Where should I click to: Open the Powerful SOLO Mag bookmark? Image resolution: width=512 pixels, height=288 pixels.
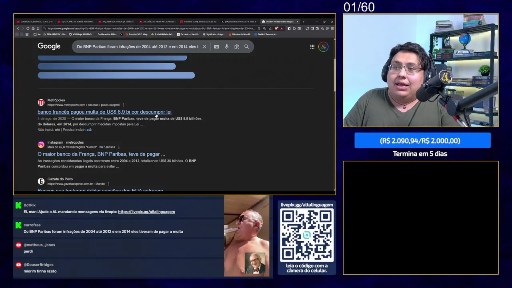(137, 34)
